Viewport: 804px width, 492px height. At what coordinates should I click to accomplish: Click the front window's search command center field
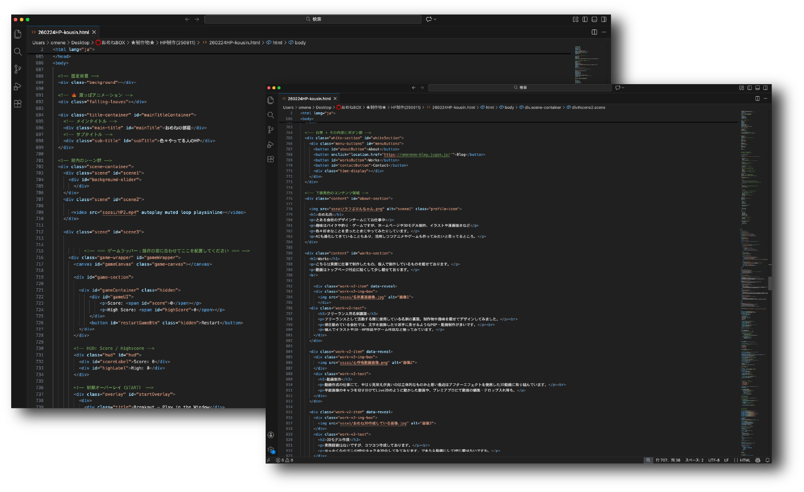click(x=520, y=87)
